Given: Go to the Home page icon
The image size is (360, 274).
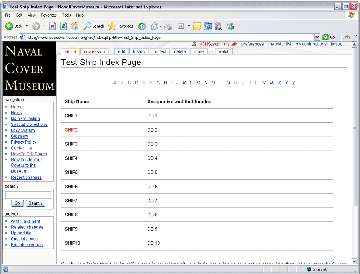Looking at the screenshot, I should (x=75, y=26).
